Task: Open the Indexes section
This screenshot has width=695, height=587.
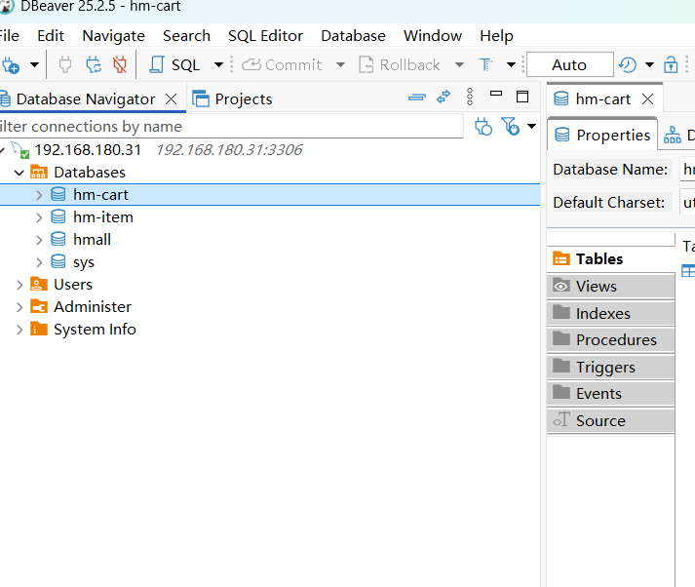Action: 611,313
